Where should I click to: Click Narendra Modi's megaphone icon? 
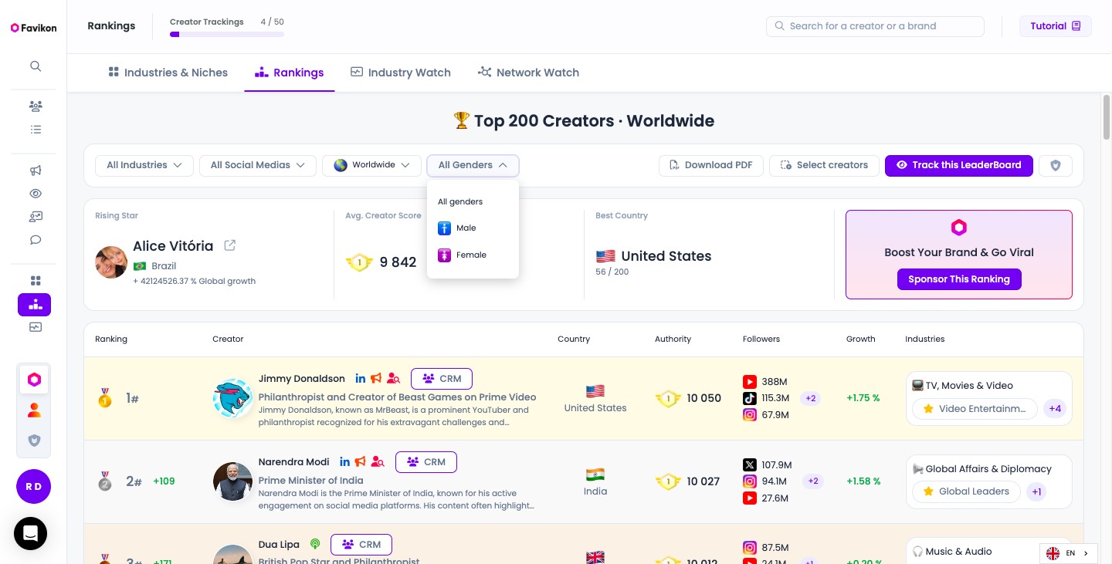pos(361,461)
